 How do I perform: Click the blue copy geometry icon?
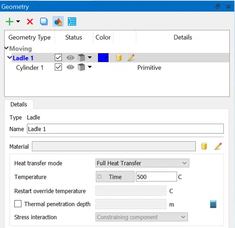point(44,22)
